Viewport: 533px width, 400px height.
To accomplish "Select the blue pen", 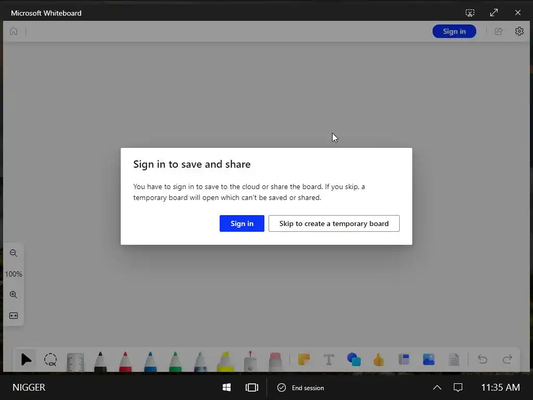I will [x=150, y=361].
